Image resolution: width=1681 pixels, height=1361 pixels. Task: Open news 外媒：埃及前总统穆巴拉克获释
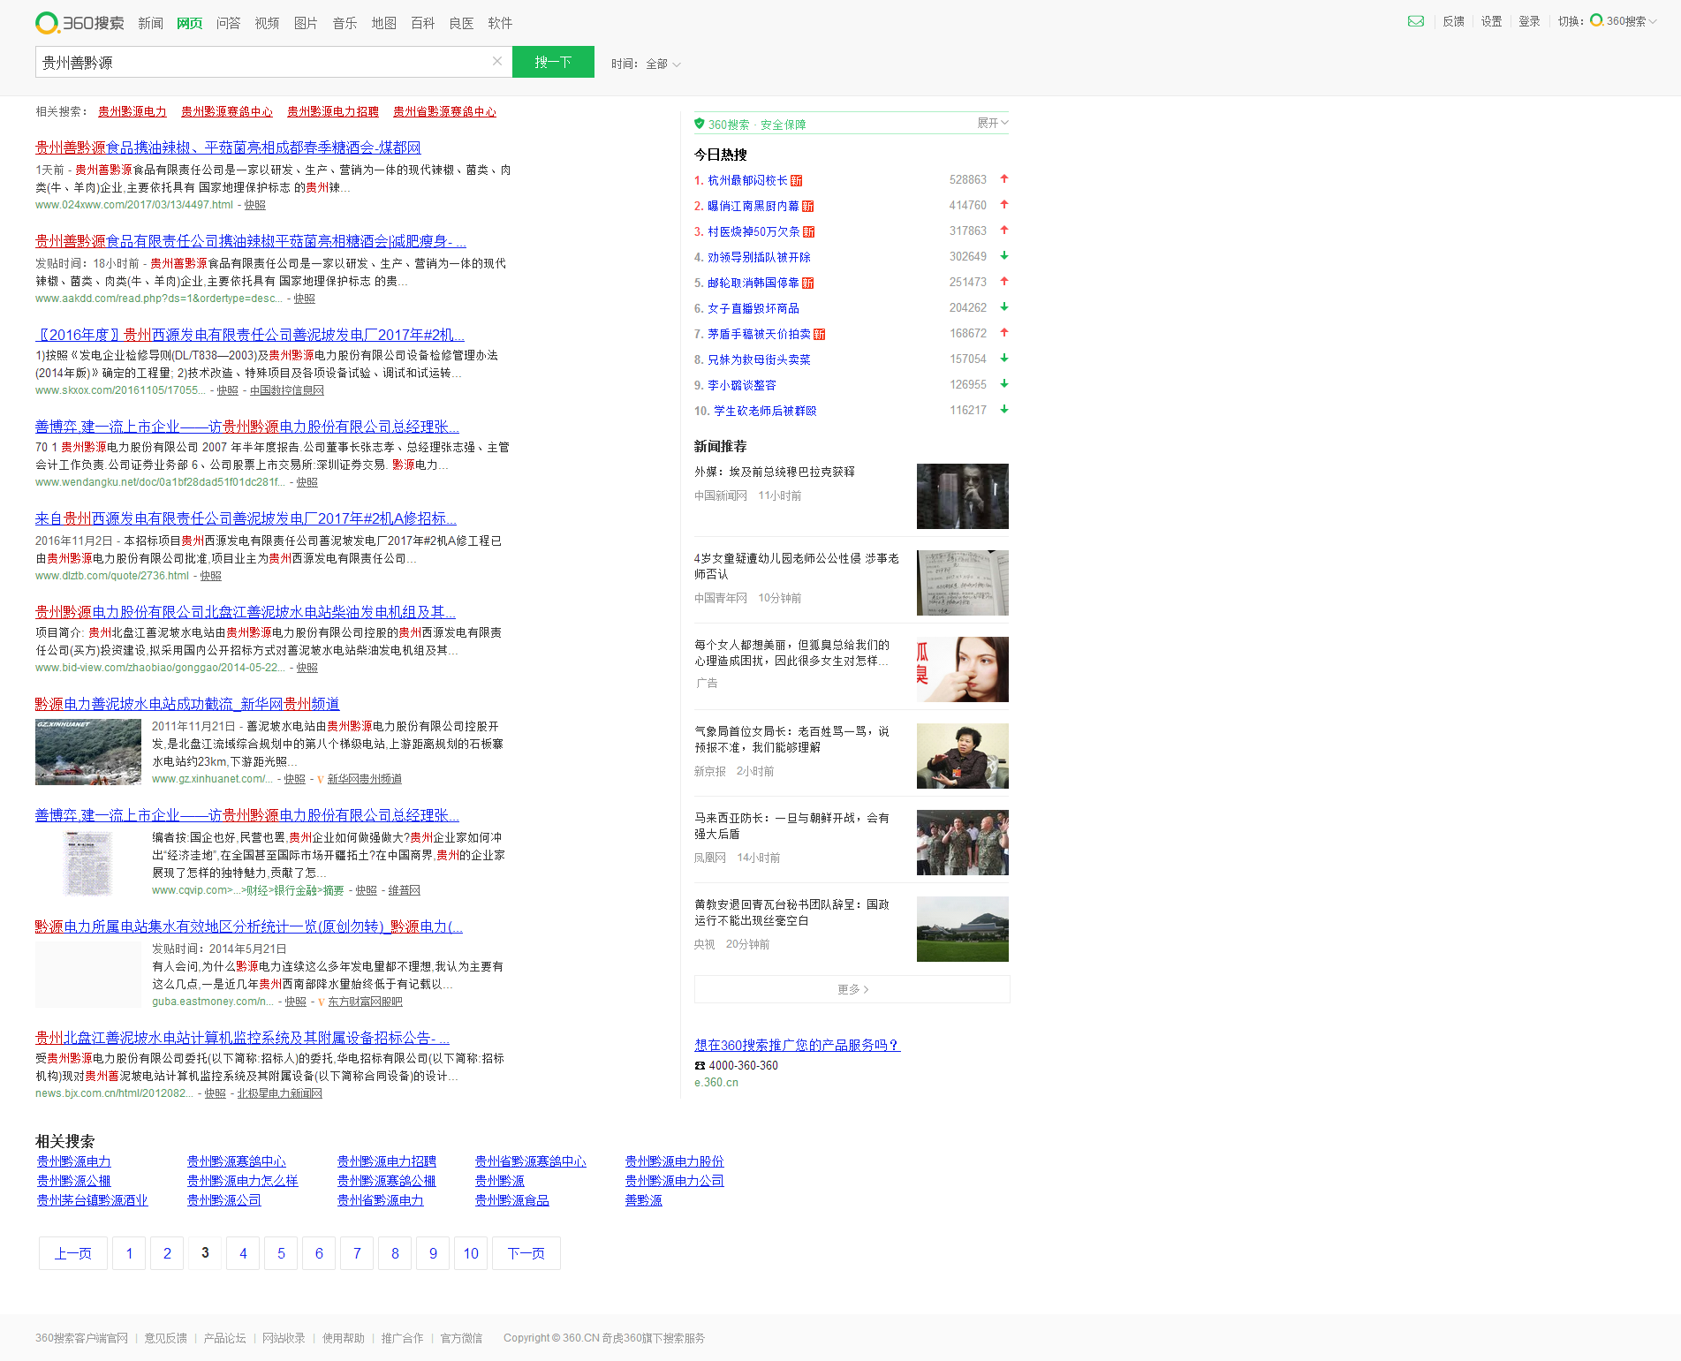(x=775, y=472)
